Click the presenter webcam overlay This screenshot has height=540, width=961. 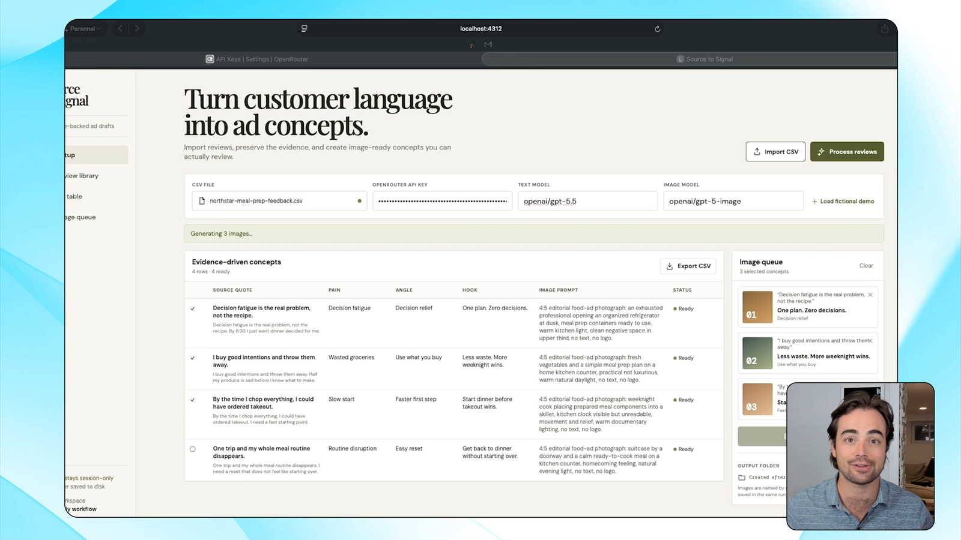point(860,456)
